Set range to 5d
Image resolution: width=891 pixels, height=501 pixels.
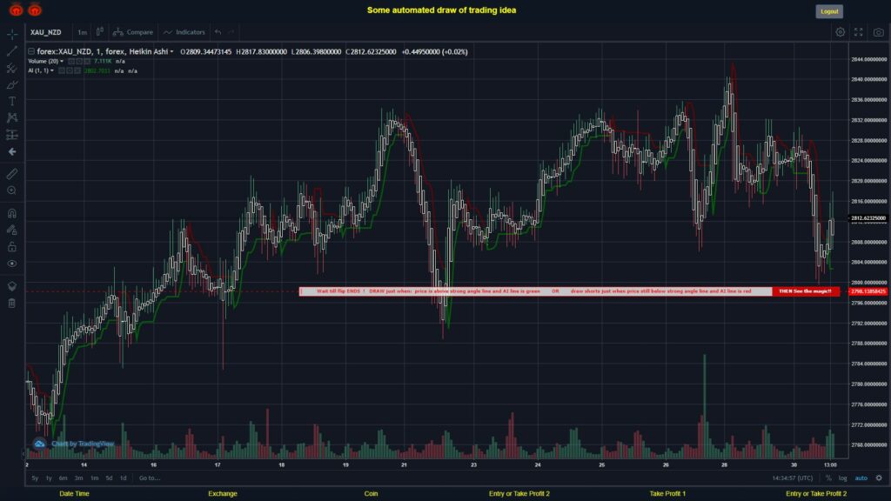109,478
